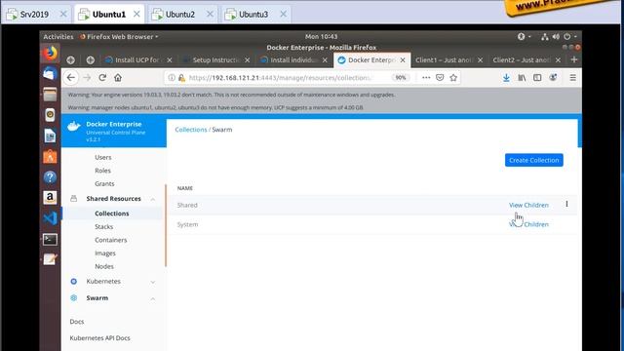Open the clock showing Mon 10:43
This screenshot has height=351, width=624.
click(321, 37)
